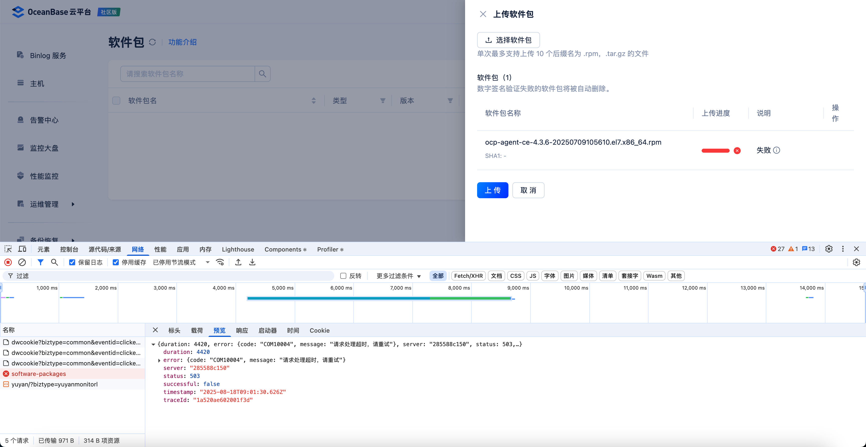Open the 标头 request tab
The image size is (866, 447).
174,330
